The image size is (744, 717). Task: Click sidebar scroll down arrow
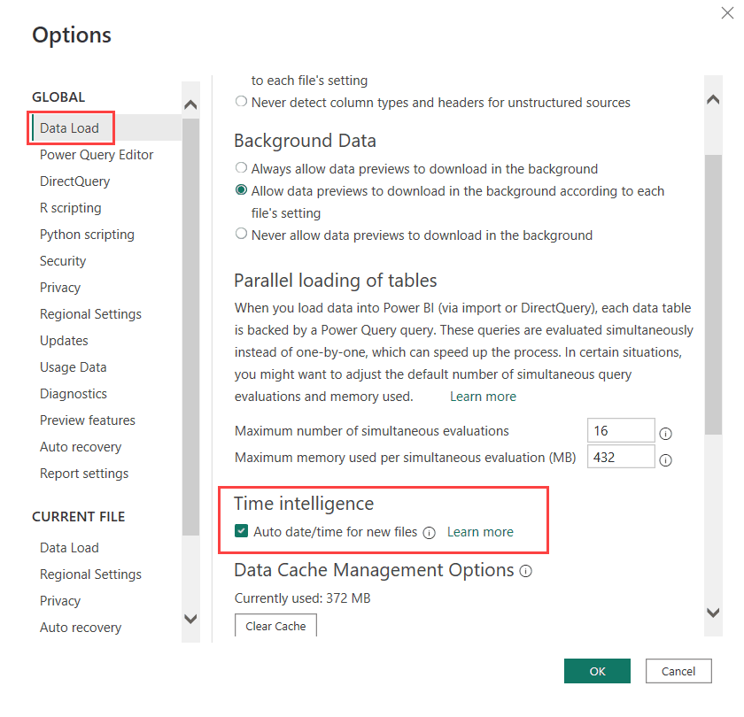click(x=190, y=619)
